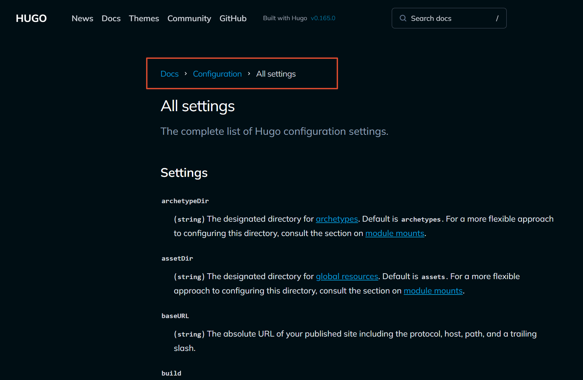
Task: Click the build setting name
Action: (x=171, y=373)
